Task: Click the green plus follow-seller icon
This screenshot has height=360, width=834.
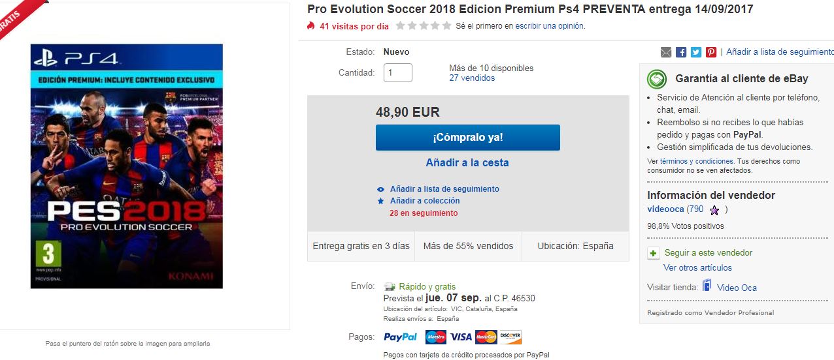Action: 654,253
